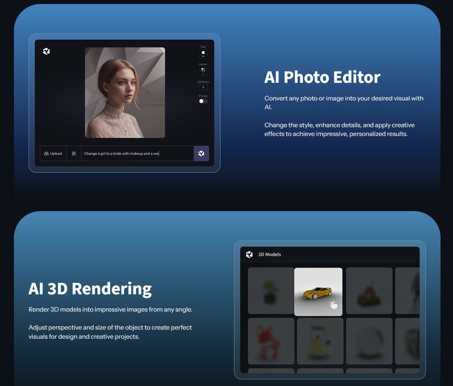453x386 pixels.
Task: Click the app logo in the photo editor
Action: (46, 51)
